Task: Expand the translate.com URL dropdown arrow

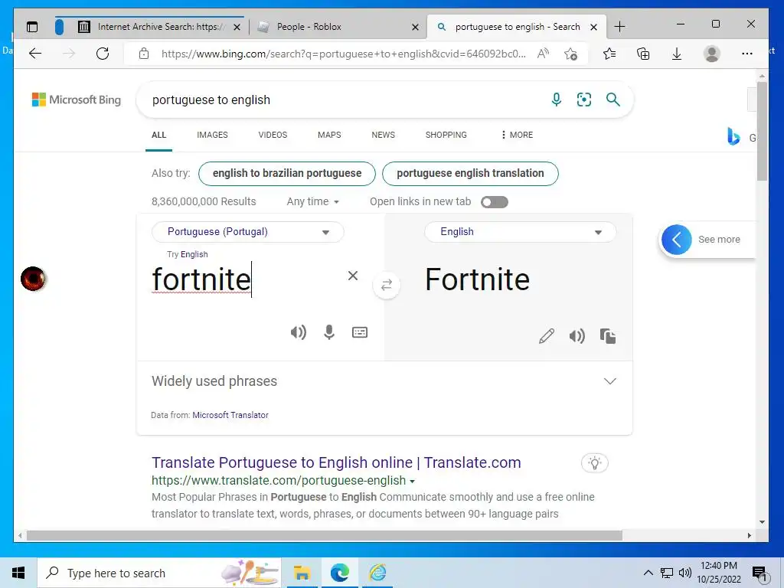Action: [412, 482]
